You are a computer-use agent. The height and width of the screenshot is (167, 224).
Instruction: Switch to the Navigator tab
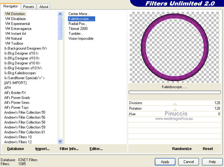point(11,6)
